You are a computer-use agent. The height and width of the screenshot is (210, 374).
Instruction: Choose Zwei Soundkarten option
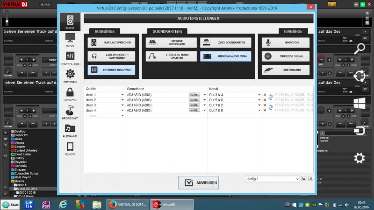coord(226,42)
